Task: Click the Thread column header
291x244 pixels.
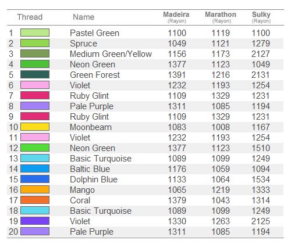Action: coord(30,17)
